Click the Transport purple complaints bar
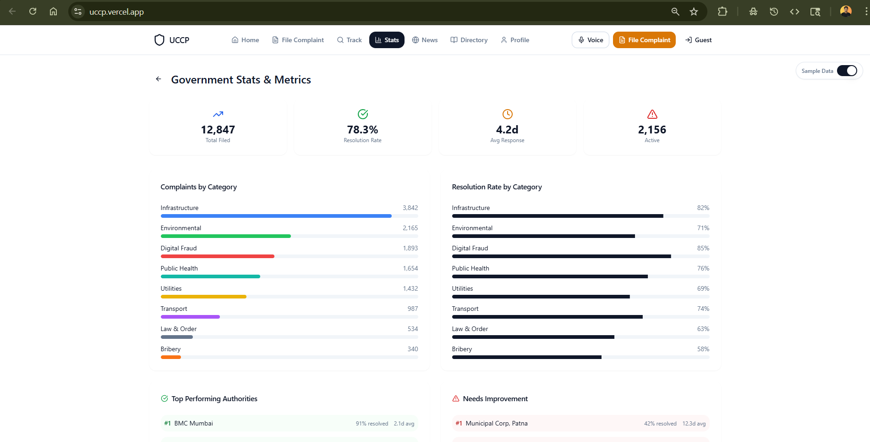 click(190, 317)
